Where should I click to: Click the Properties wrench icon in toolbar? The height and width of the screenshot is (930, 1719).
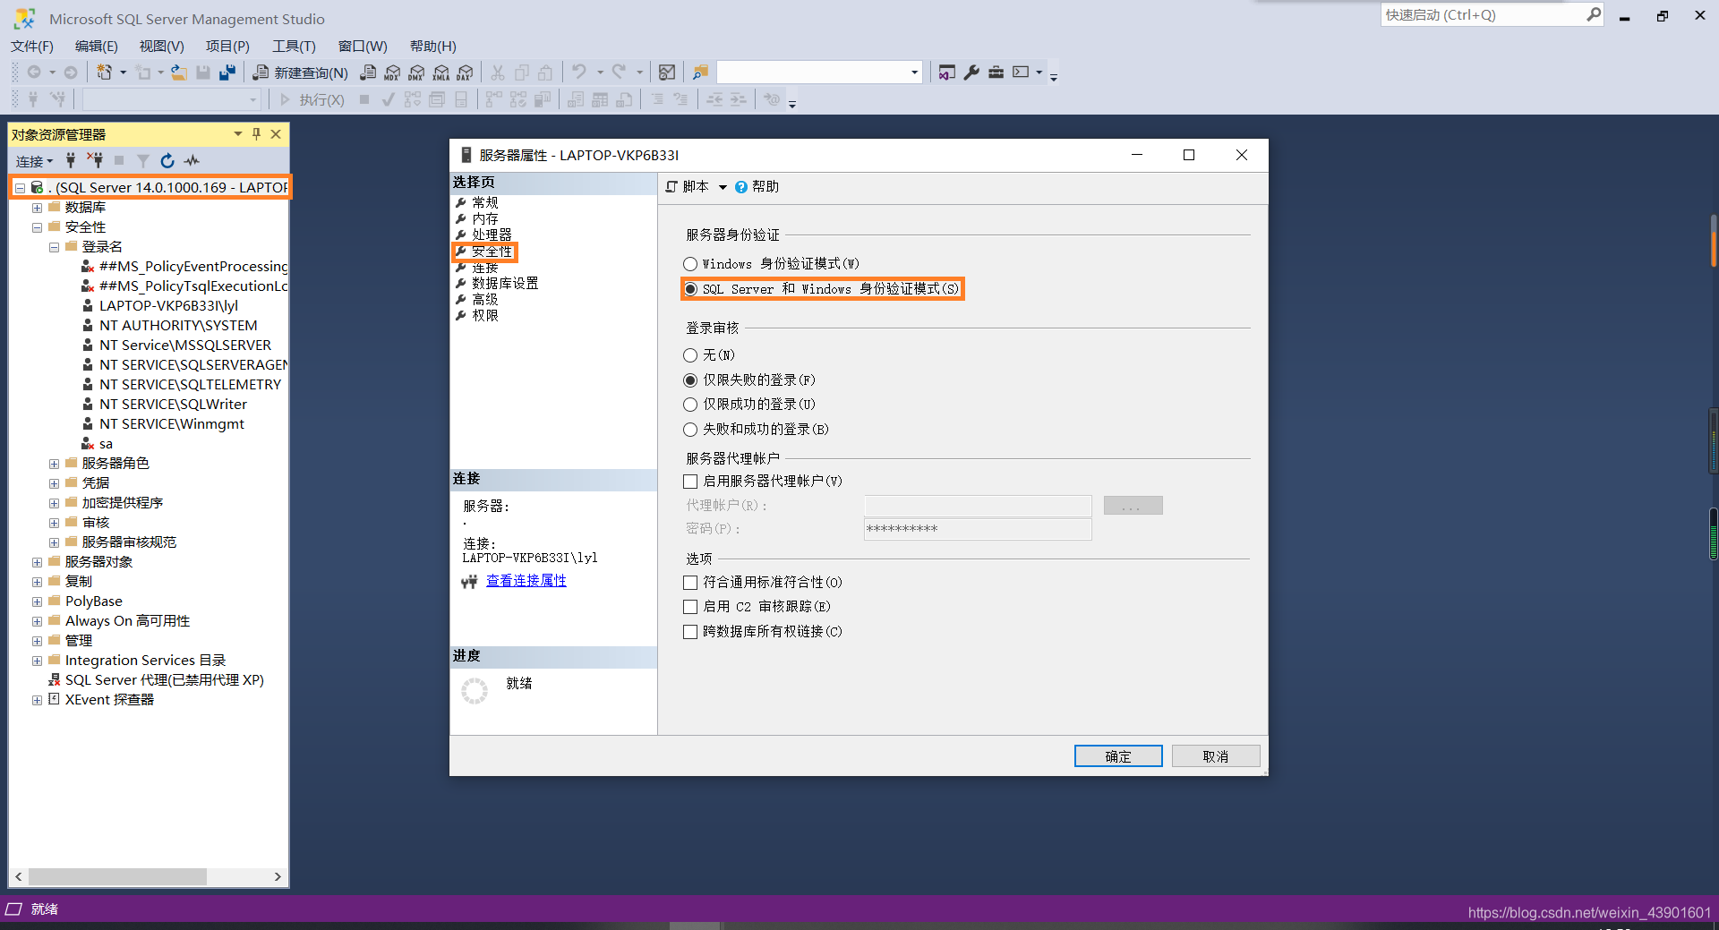click(971, 73)
